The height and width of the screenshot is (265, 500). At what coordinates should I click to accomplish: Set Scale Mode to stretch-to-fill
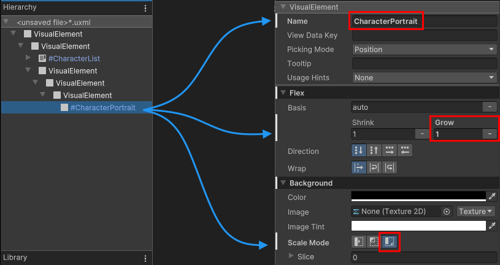pyautogui.click(x=358, y=242)
